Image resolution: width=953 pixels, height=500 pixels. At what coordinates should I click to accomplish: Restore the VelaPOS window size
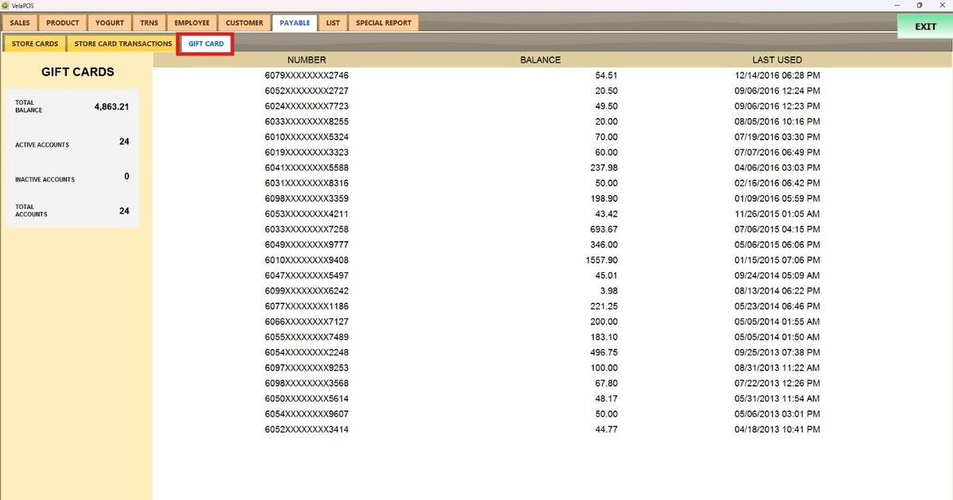pyautogui.click(x=920, y=6)
